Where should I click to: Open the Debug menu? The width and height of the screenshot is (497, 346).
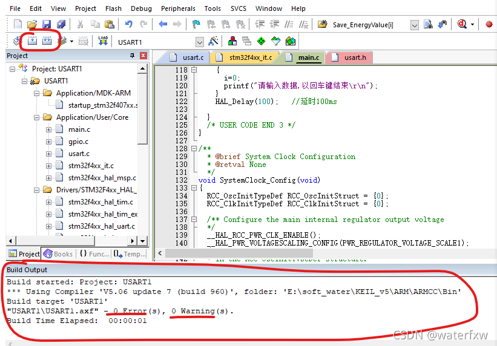click(142, 8)
